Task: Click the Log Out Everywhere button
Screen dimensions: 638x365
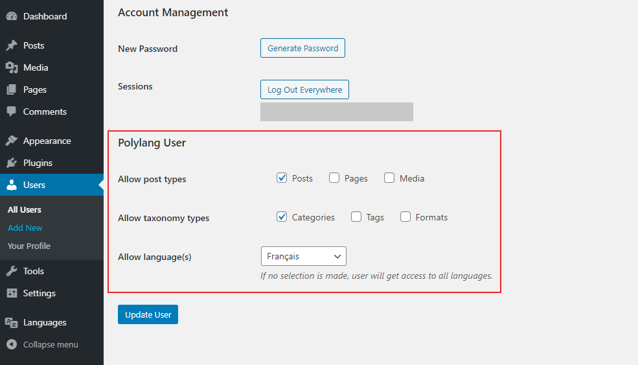Action: (305, 89)
